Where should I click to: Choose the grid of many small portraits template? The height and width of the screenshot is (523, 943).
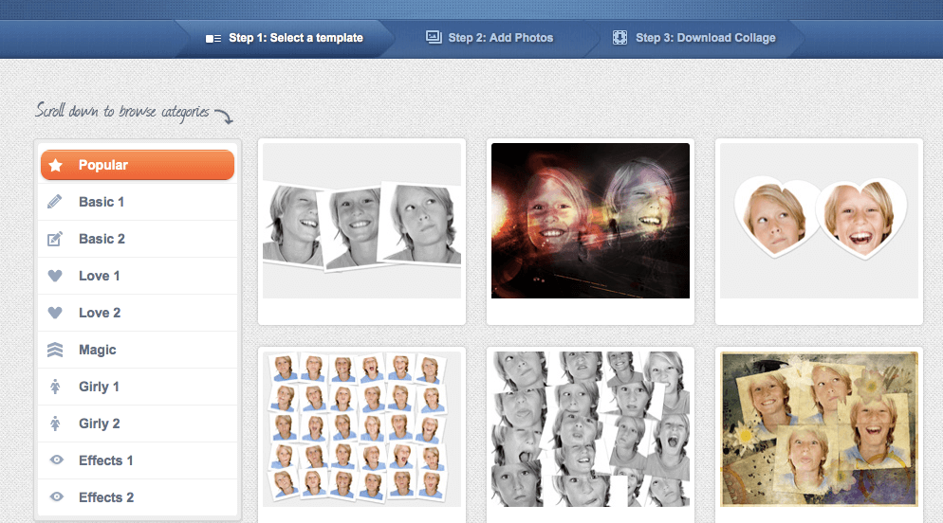(361, 429)
